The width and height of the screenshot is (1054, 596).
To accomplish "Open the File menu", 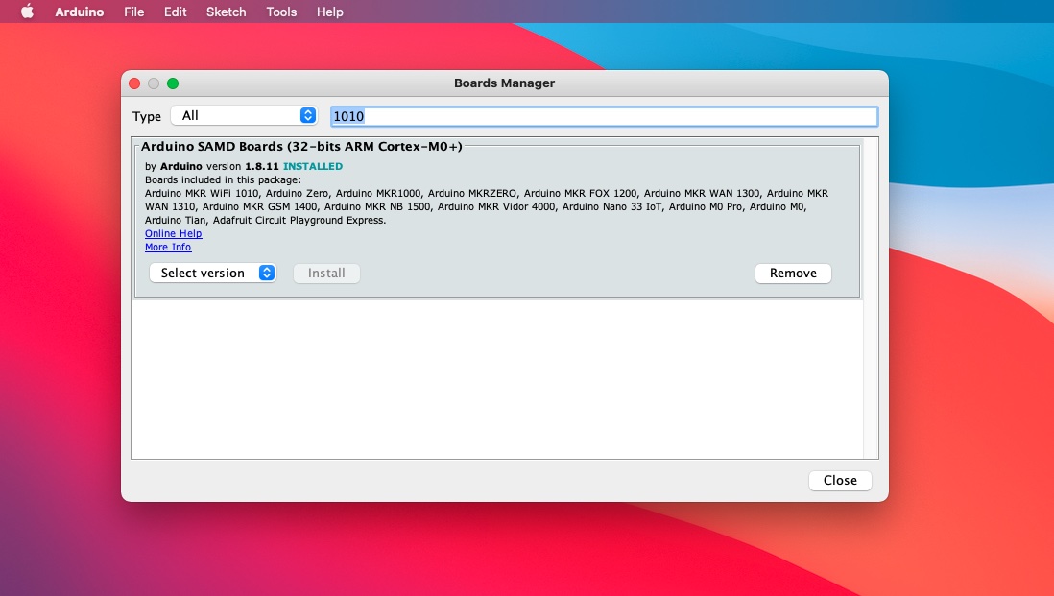I will [134, 12].
